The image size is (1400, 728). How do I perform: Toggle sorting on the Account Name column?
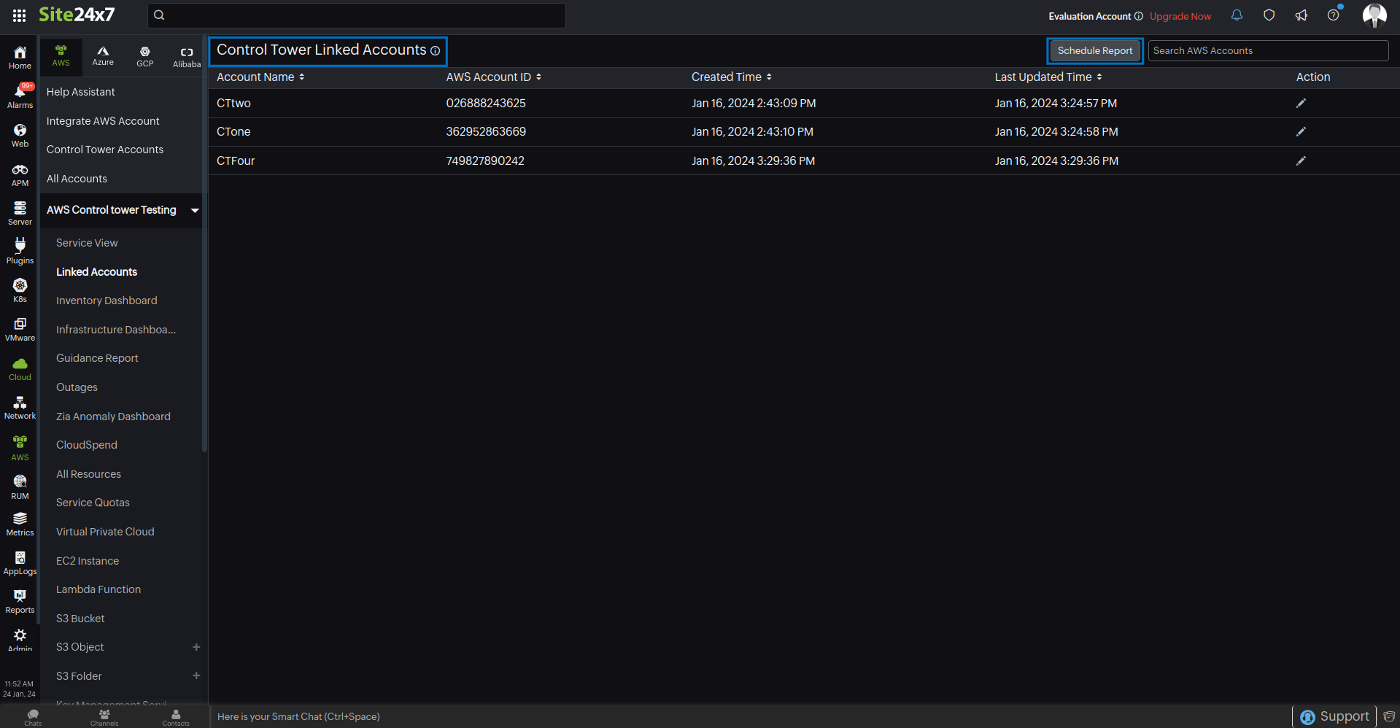pos(301,77)
